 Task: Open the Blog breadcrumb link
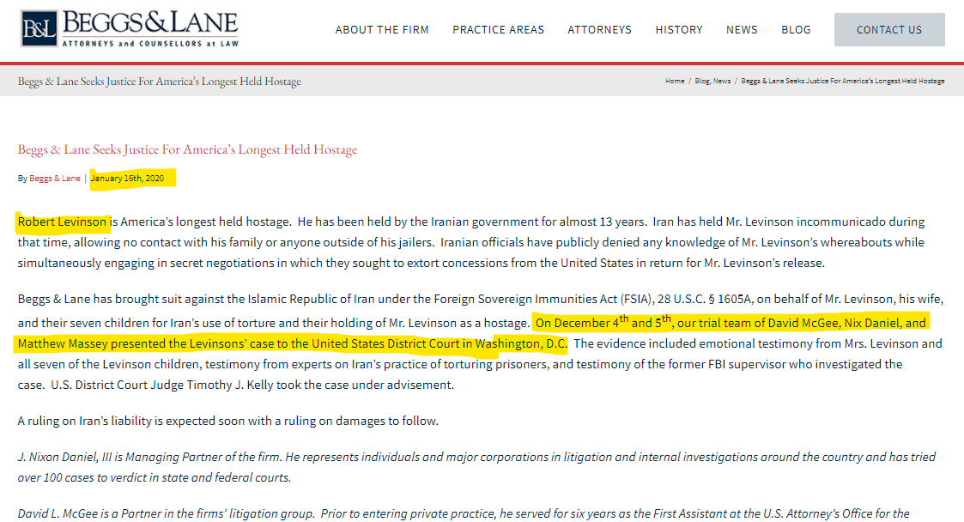(x=702, y=81)
